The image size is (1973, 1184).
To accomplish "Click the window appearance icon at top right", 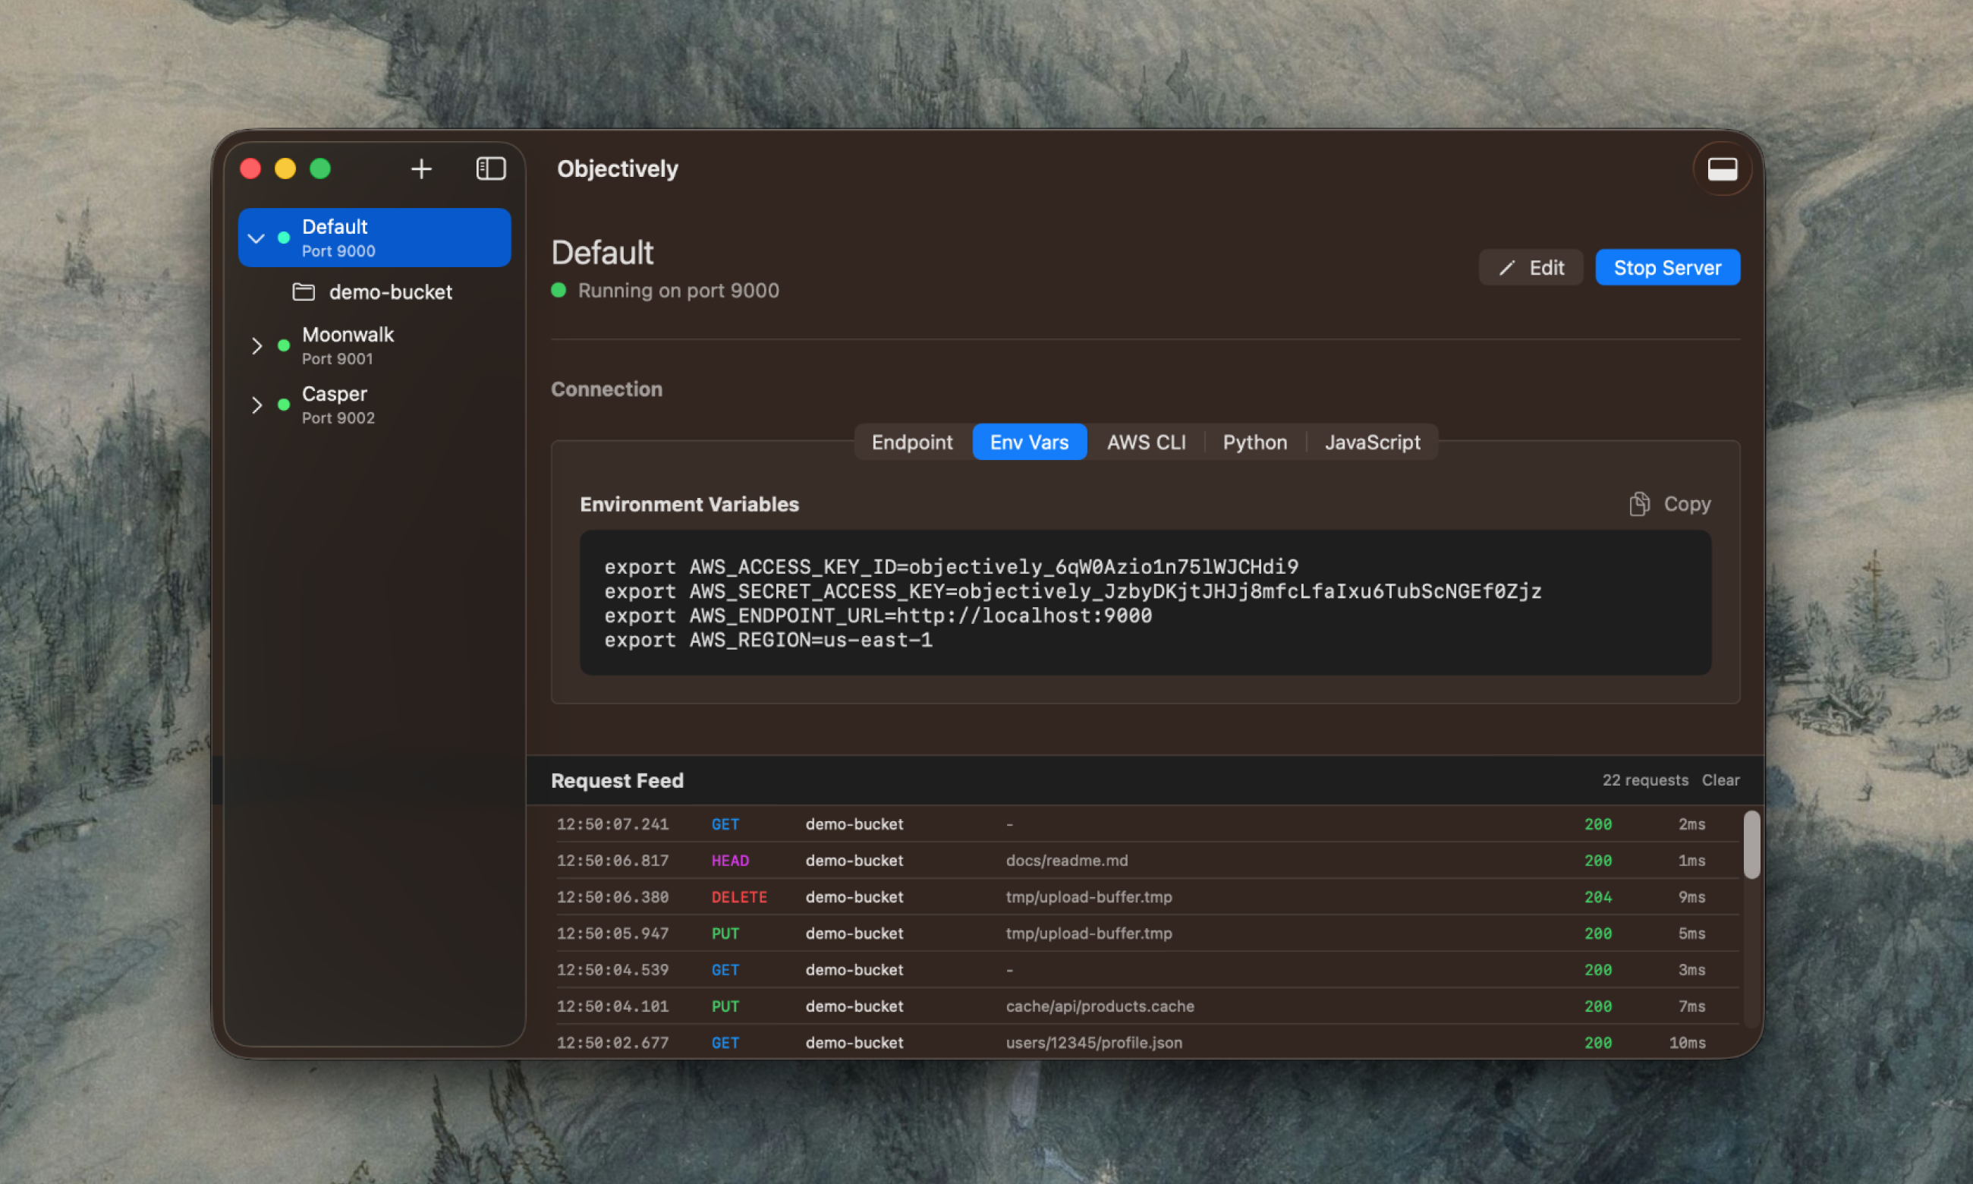I will click(x=1722, y=168).
